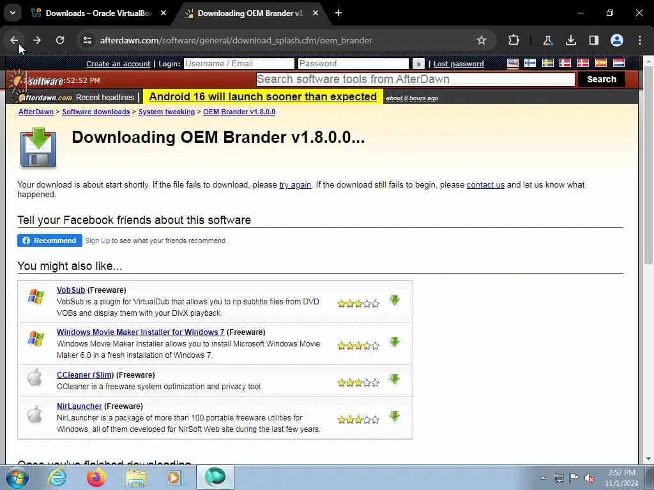Bookmark this page with the star icon

pos(482,40)
